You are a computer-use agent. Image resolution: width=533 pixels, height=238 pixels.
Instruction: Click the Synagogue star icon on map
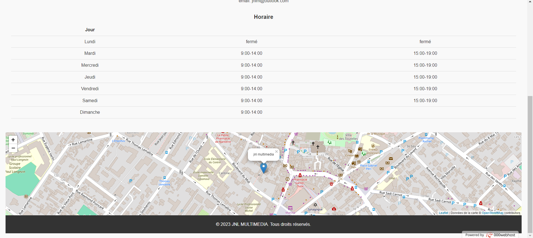click(x=315, y=205)
